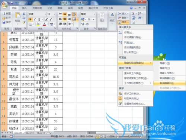The height and width of the screenshot is (140, 186).
Task: Expand 工作表标签颜色 submenu
Action: pos(135,83)
